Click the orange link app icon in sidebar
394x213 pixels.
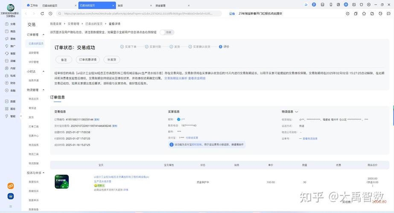pos(11,186)
